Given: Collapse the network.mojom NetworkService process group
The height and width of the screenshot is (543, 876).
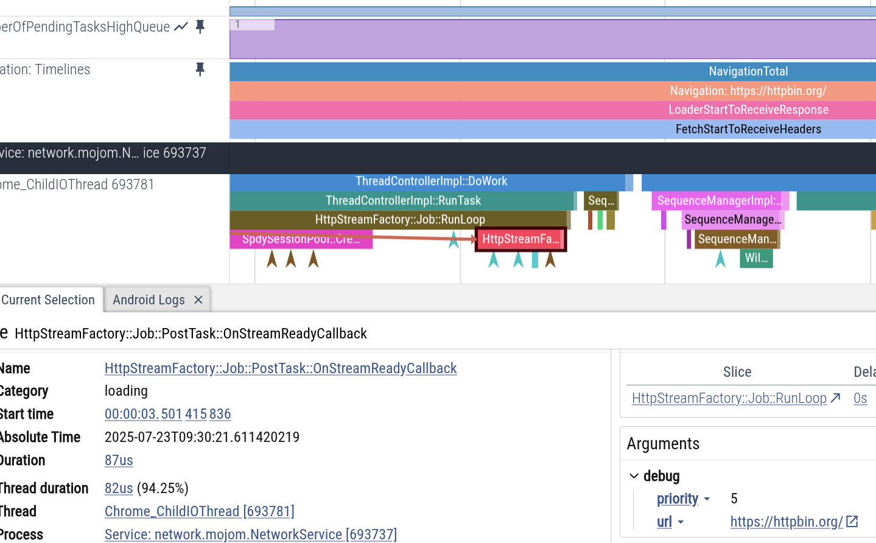Looking at the screenshot, I should click(x=103, y=153).
